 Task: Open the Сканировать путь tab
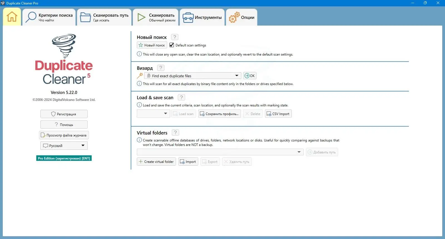(104, 17)
